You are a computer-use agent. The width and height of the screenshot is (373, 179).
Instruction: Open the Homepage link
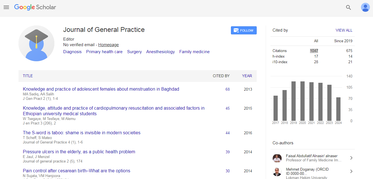pyautogui.click(x=108, y=45)
